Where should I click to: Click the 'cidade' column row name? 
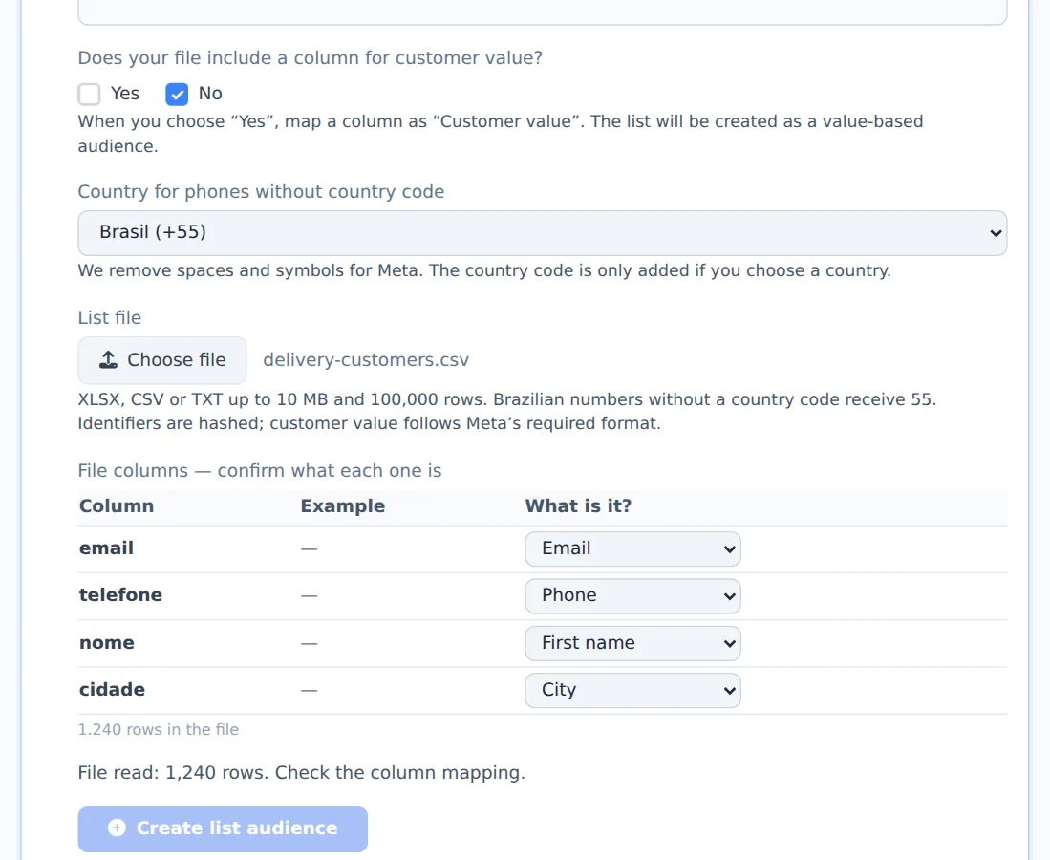[x=112, y=689]
